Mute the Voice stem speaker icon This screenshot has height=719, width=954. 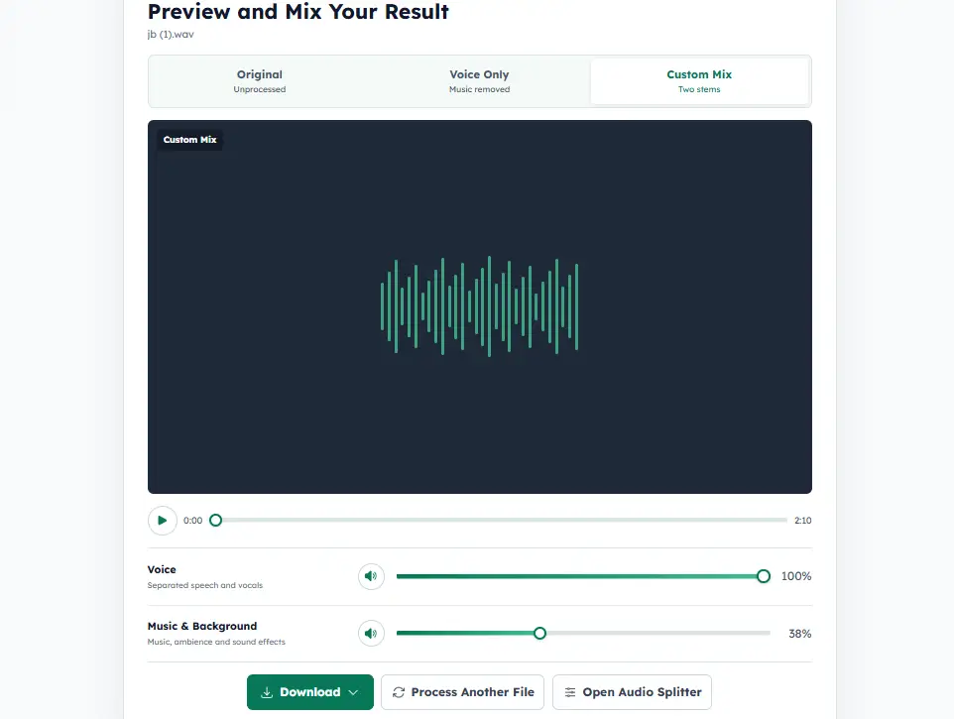click(371, 576)
